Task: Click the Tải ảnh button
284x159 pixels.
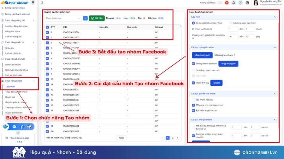Action: [216, 83]
